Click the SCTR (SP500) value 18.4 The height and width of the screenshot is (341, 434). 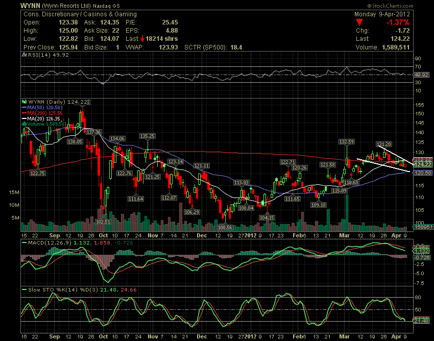pos(236,47)
